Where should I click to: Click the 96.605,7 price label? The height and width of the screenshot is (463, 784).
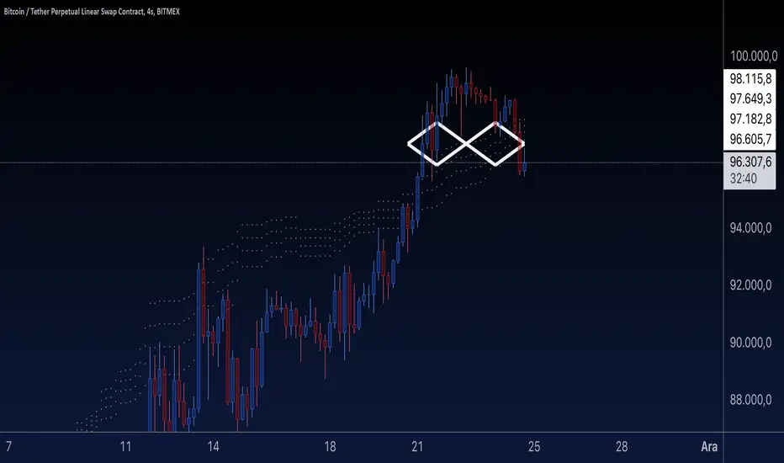click(x=750, y=139)
